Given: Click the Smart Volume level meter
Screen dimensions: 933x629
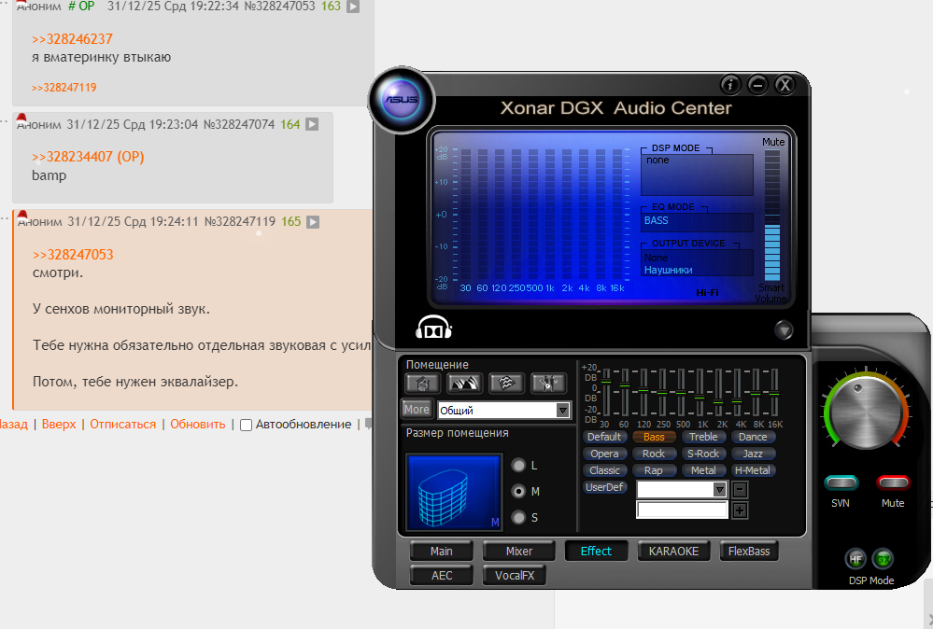Looking at the screenshot, I should click(771, 215).
